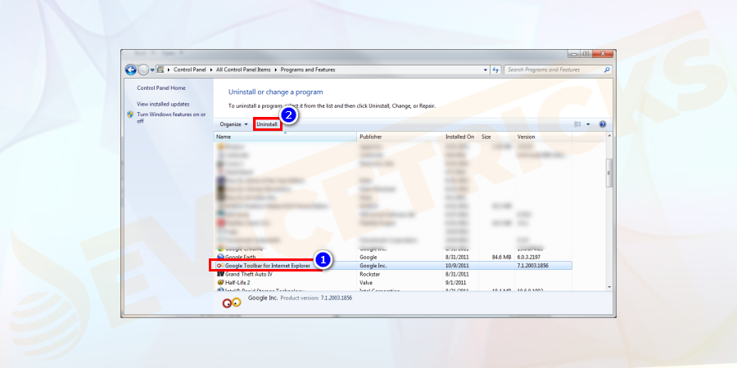737x368 pixels.
Task: Refresh the Programs and Features view
Action: tap(495, 70)
